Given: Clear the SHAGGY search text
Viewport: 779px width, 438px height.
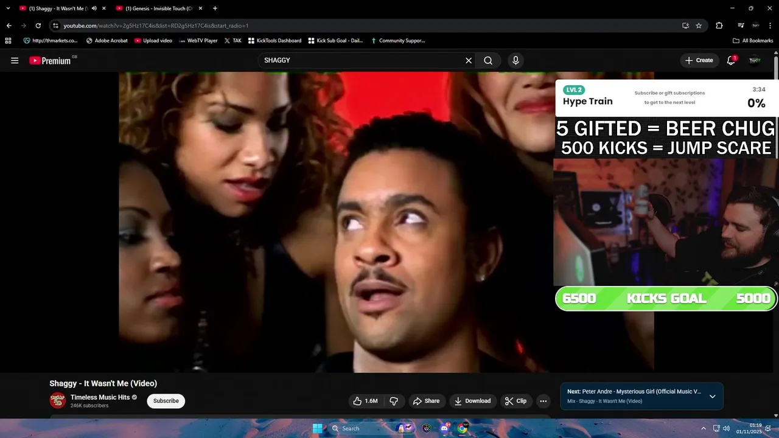Looking at the screenshot, I should coord(469,60).
